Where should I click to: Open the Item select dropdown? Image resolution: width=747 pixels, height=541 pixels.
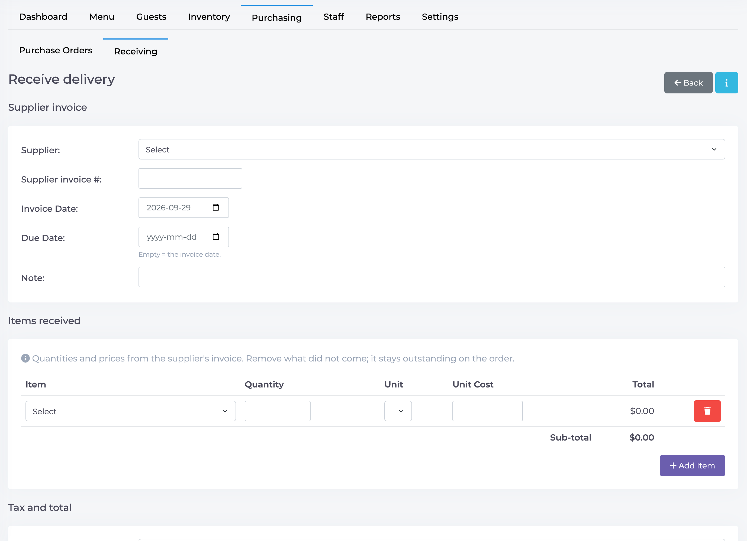tap(131, 411)
